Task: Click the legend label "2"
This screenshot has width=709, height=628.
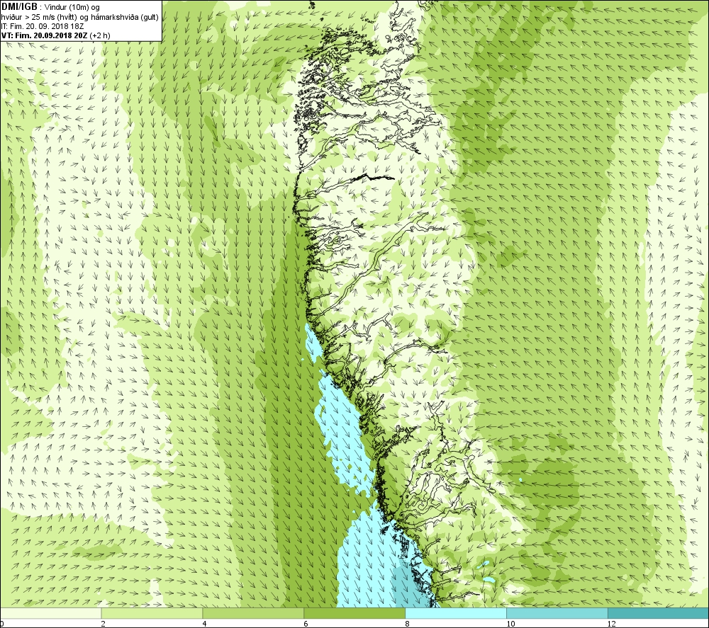Action: 103,624
